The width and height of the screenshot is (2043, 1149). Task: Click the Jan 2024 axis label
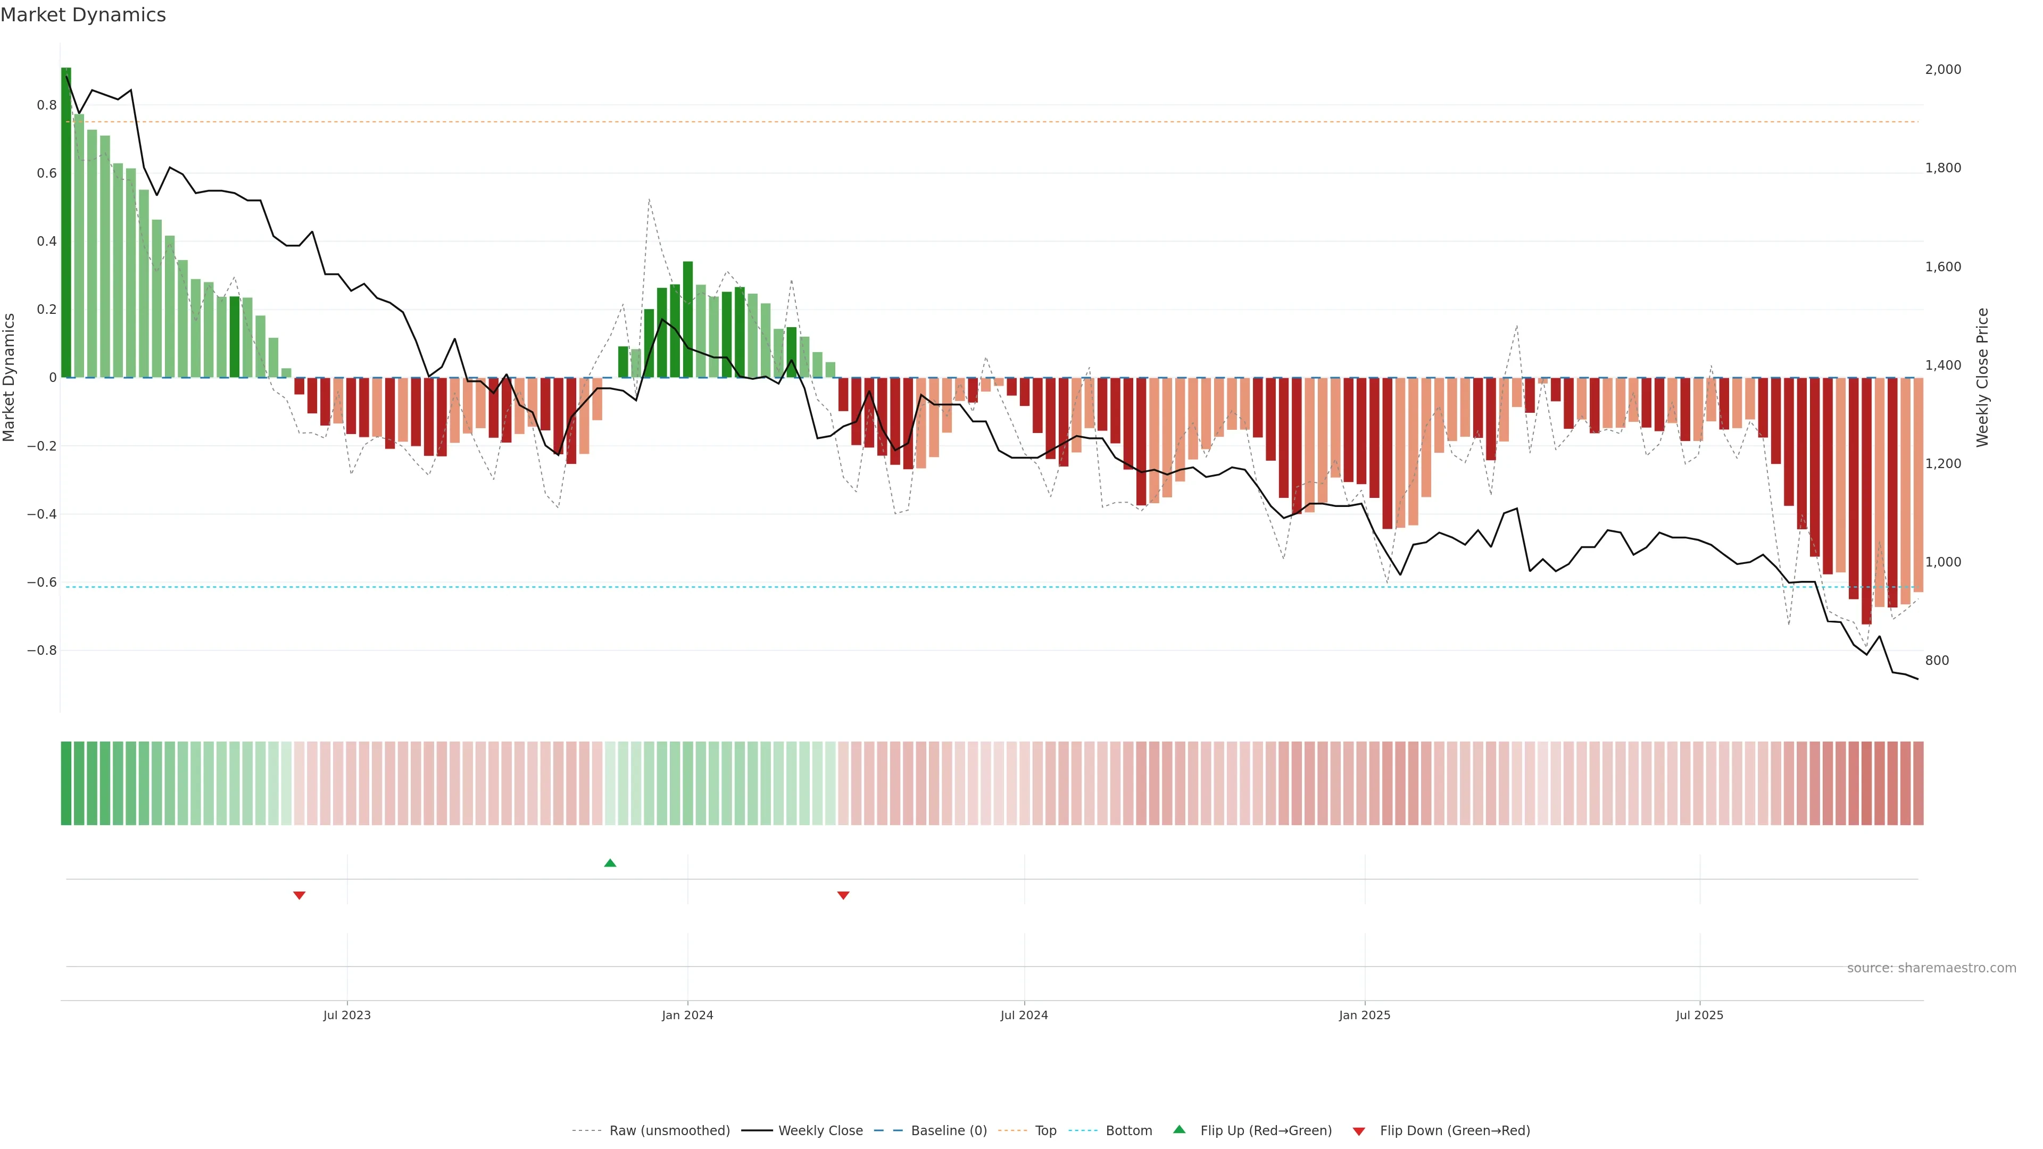point(687,1015)
